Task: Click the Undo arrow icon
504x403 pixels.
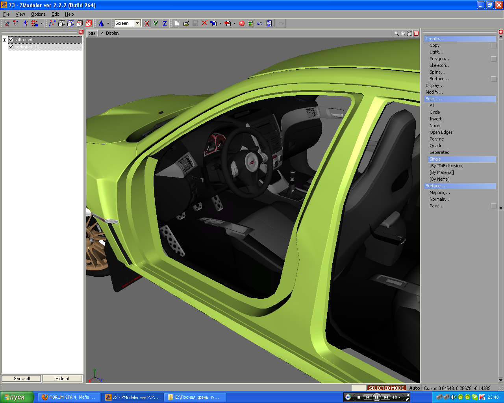Action: click(260, 24)
